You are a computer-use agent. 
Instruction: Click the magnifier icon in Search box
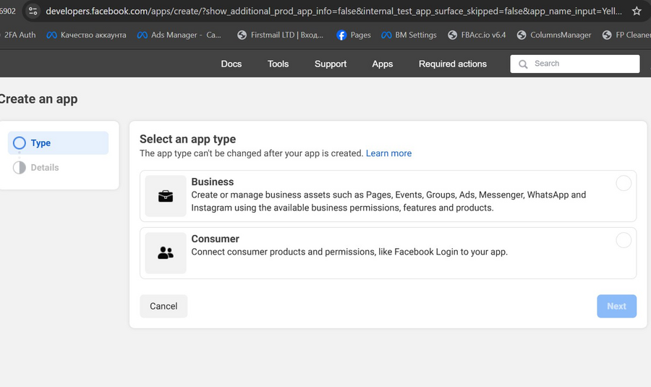tap(523, 64)
